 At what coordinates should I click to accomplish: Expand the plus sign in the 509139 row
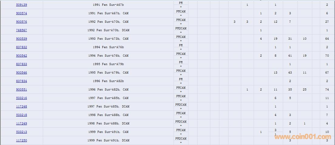coord(181,7)
